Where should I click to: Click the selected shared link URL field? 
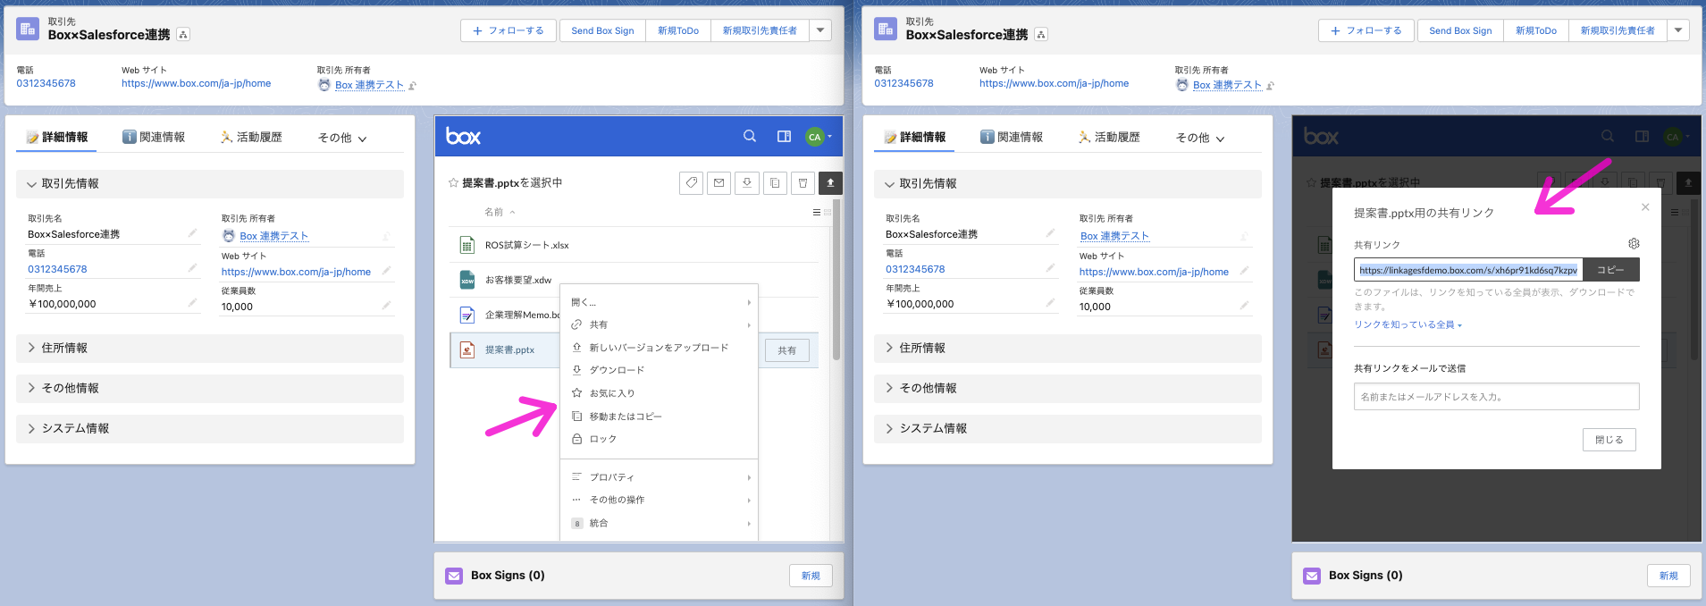tap(1468, 270)
